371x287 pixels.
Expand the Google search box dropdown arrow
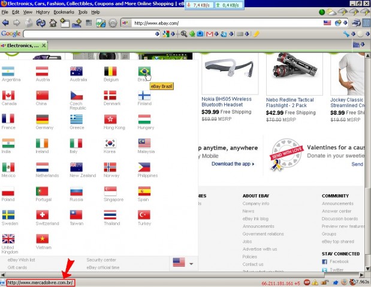157,34
